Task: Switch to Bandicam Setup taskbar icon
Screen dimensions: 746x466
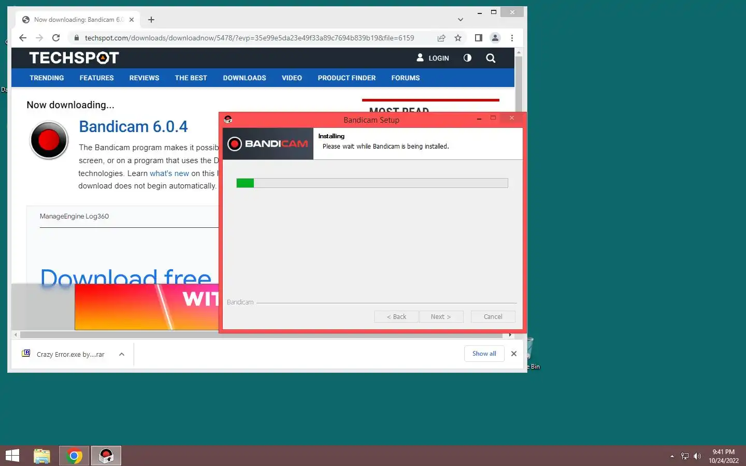Action: [106, 456]
